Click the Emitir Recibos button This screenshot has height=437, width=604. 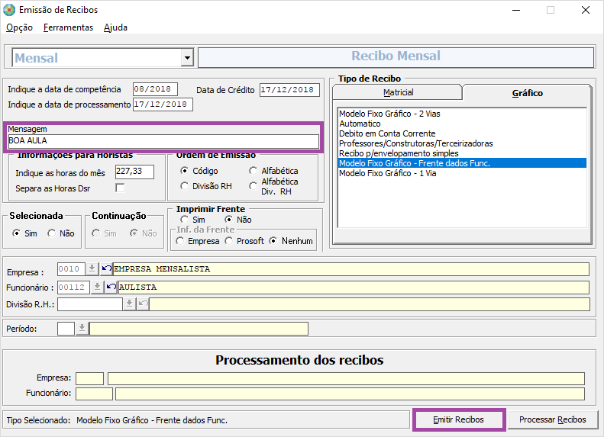click(x=458, y=419)
